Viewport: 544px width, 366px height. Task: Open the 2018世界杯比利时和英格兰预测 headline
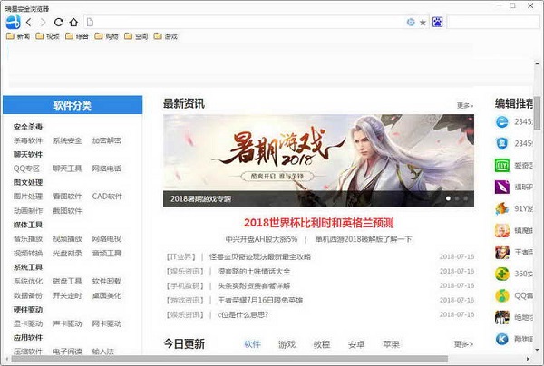pyautogui.click(x=318, y=222)
